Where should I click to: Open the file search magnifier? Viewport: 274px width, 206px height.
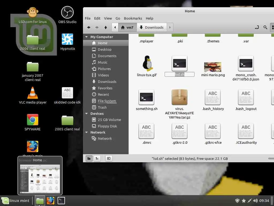click(x=265, y=27)
